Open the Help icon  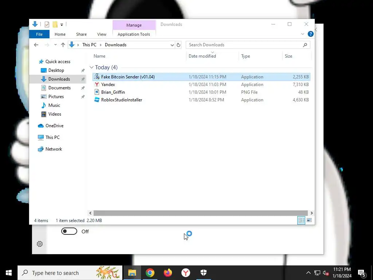point(310,34)
